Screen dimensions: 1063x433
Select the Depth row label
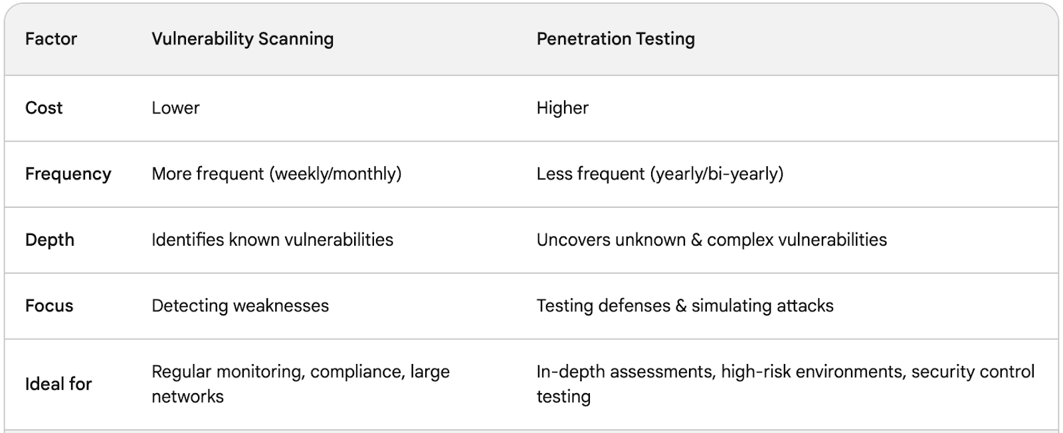click(x=50, y=240)
